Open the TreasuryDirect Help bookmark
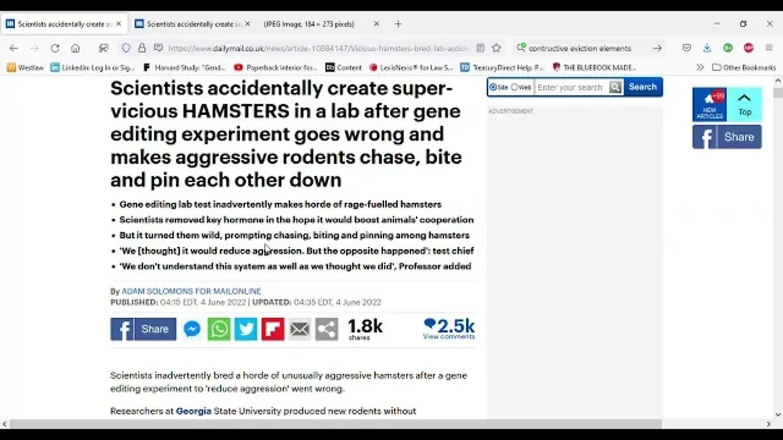 pyautogui.click(x=502, y=67)
